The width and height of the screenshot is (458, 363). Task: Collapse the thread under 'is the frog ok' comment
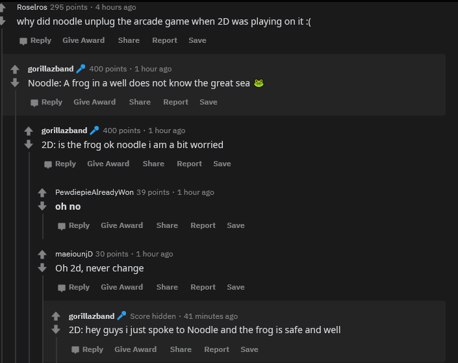click(x=29, y=260)
